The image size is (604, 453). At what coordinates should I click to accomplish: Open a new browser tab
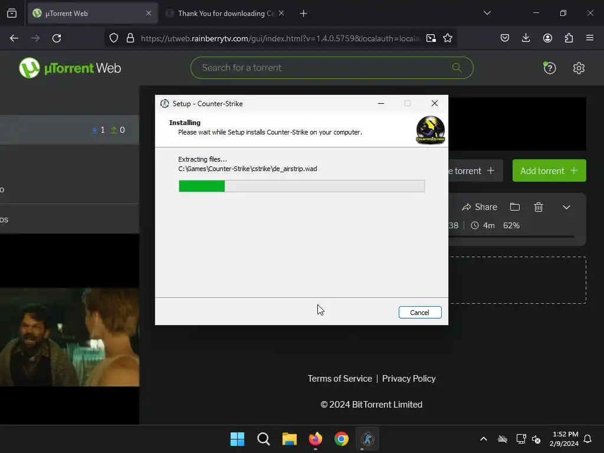click(x=304, y=14)
